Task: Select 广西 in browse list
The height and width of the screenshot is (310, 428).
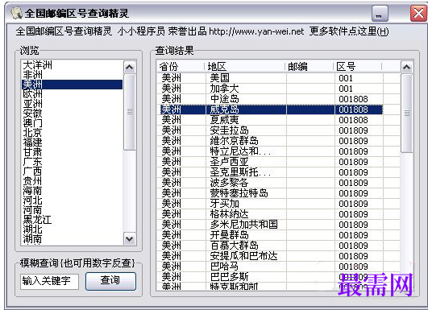Action: point(72,172)
